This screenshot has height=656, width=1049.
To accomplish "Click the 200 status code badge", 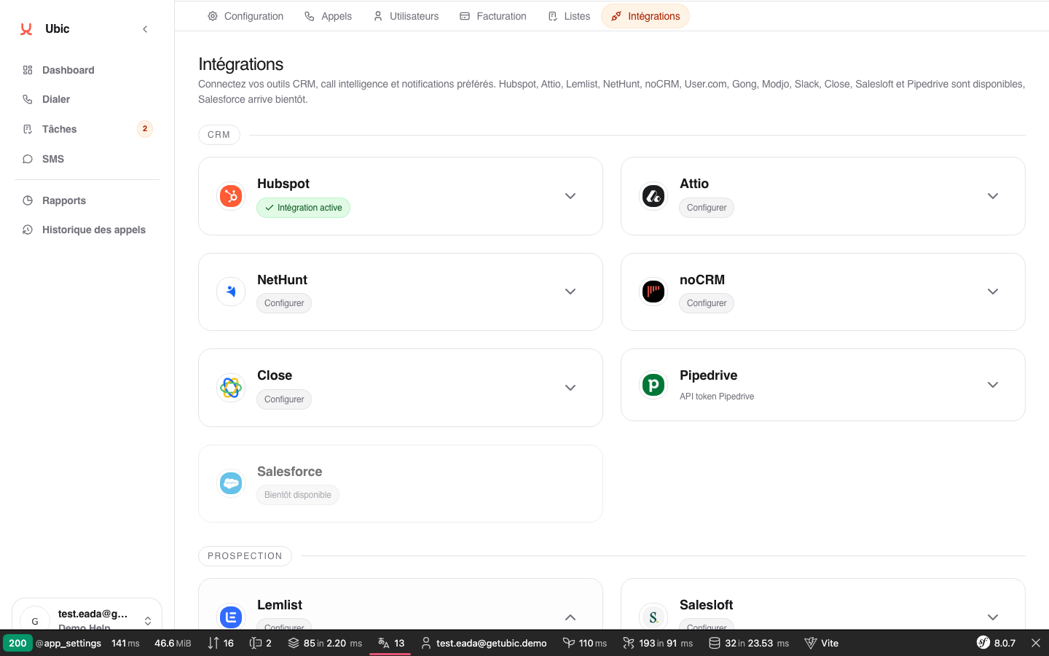I will 17,643.
